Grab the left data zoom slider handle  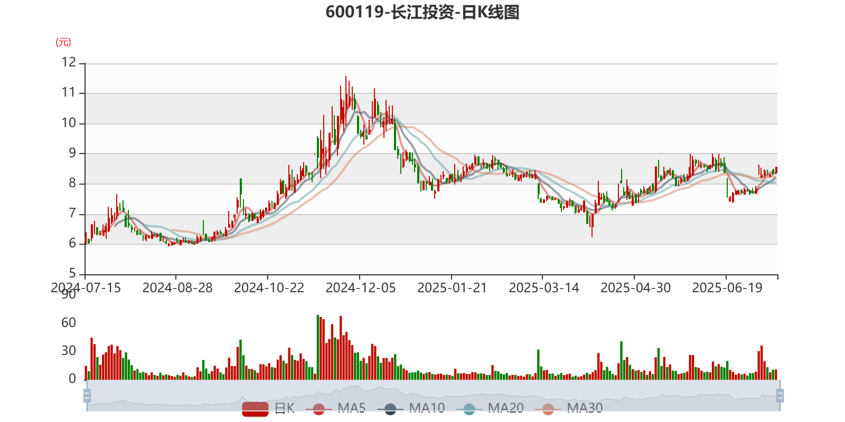[x=87, y=396]
